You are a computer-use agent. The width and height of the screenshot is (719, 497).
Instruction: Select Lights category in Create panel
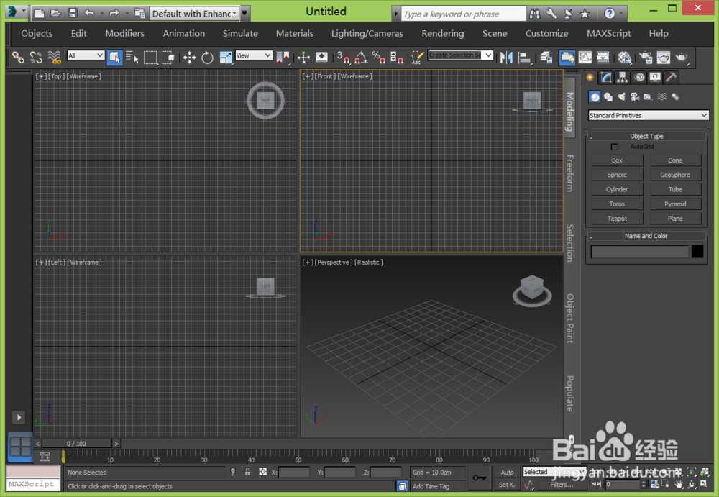(x=621, y=97)
